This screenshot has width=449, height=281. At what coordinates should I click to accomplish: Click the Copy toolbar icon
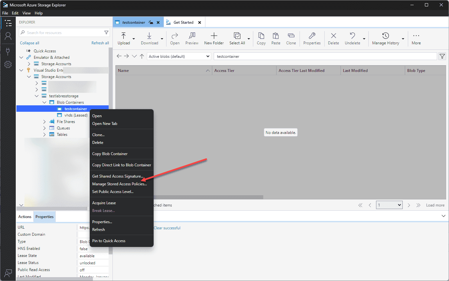pos(261,39)
